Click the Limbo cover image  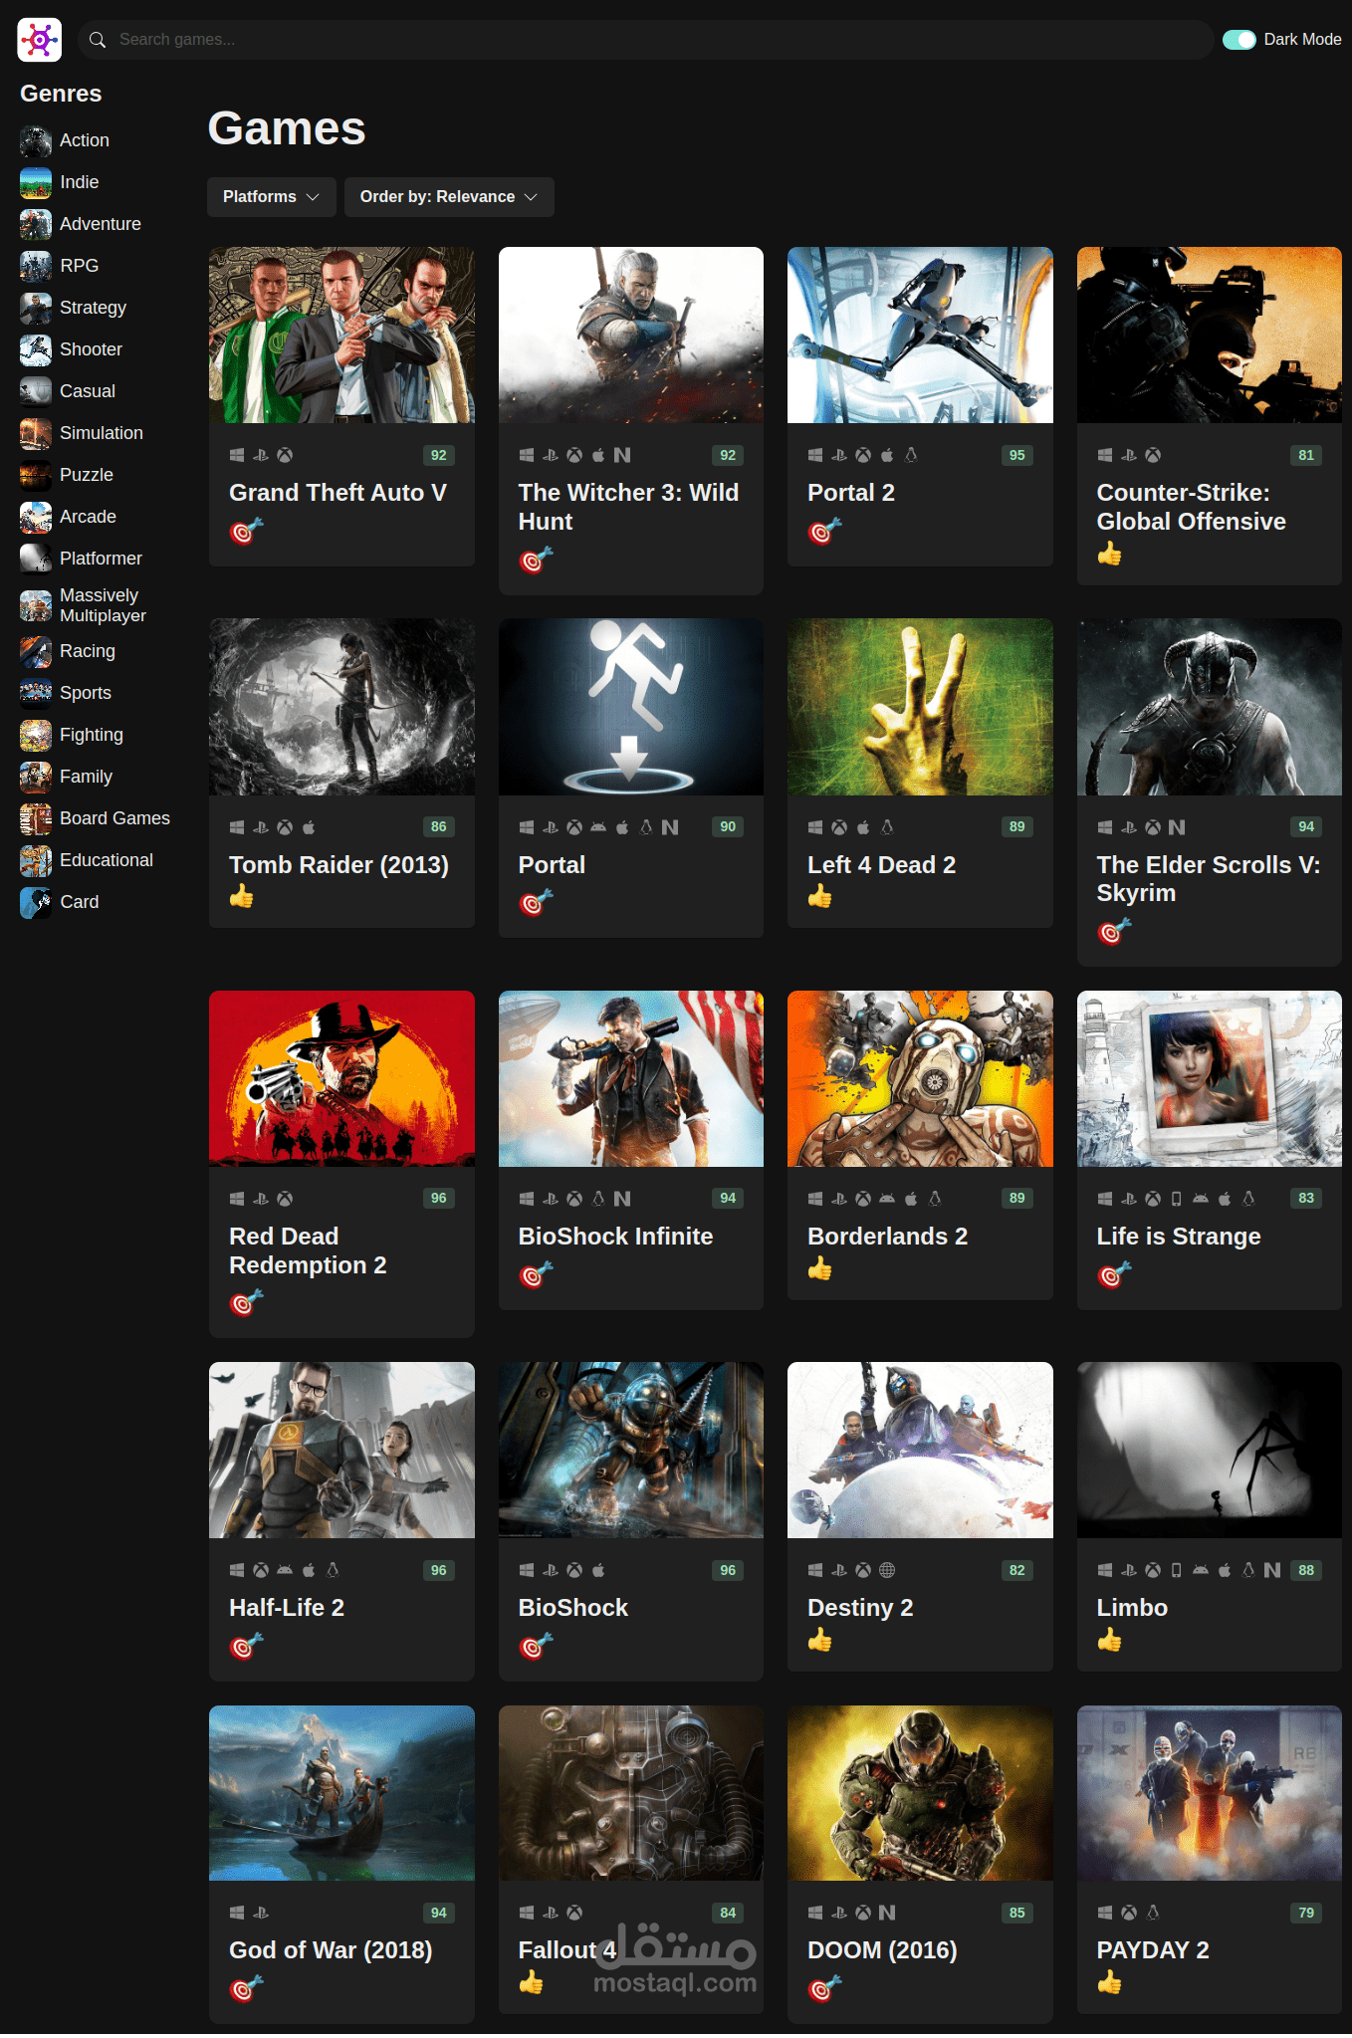point(1210,1450)
